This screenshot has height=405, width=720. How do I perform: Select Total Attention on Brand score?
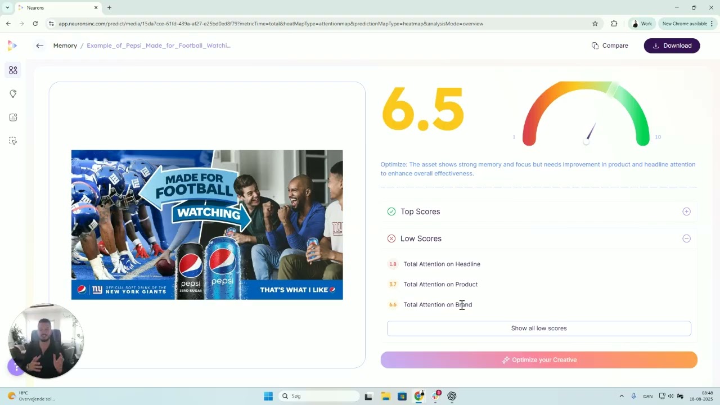[438, 304]
